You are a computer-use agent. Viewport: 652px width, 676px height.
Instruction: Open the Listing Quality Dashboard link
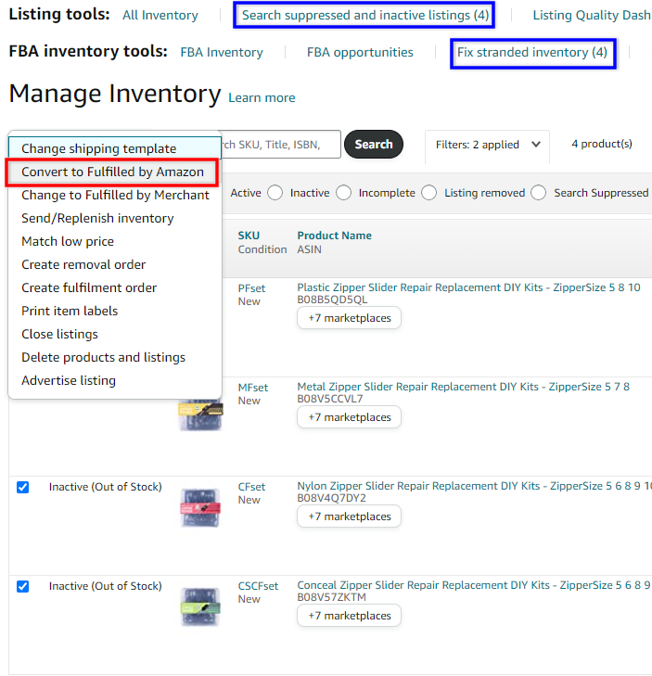click(x=592, y=15)
